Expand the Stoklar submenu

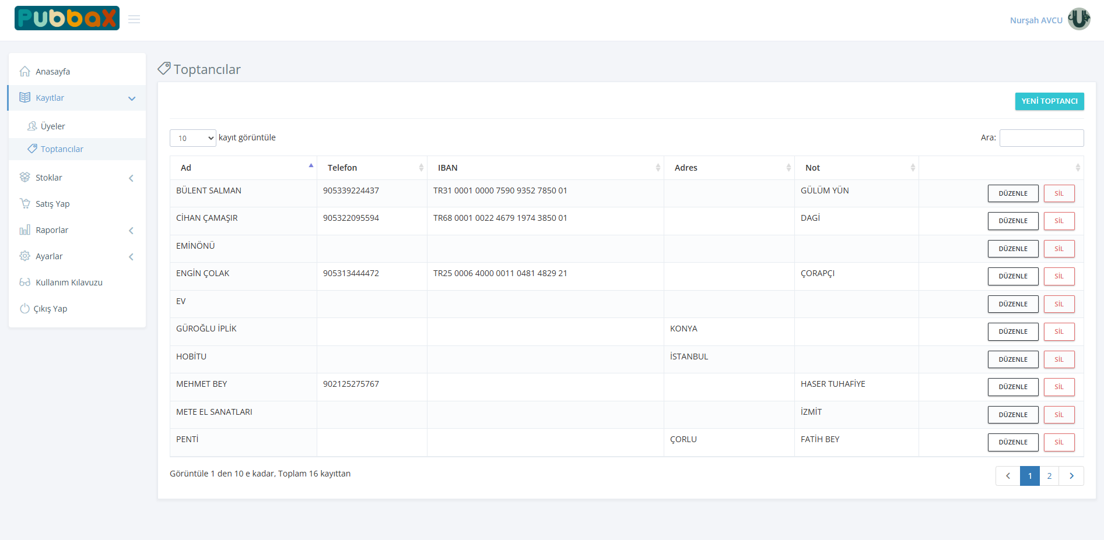pyautogui.click(x=131, y=178)
